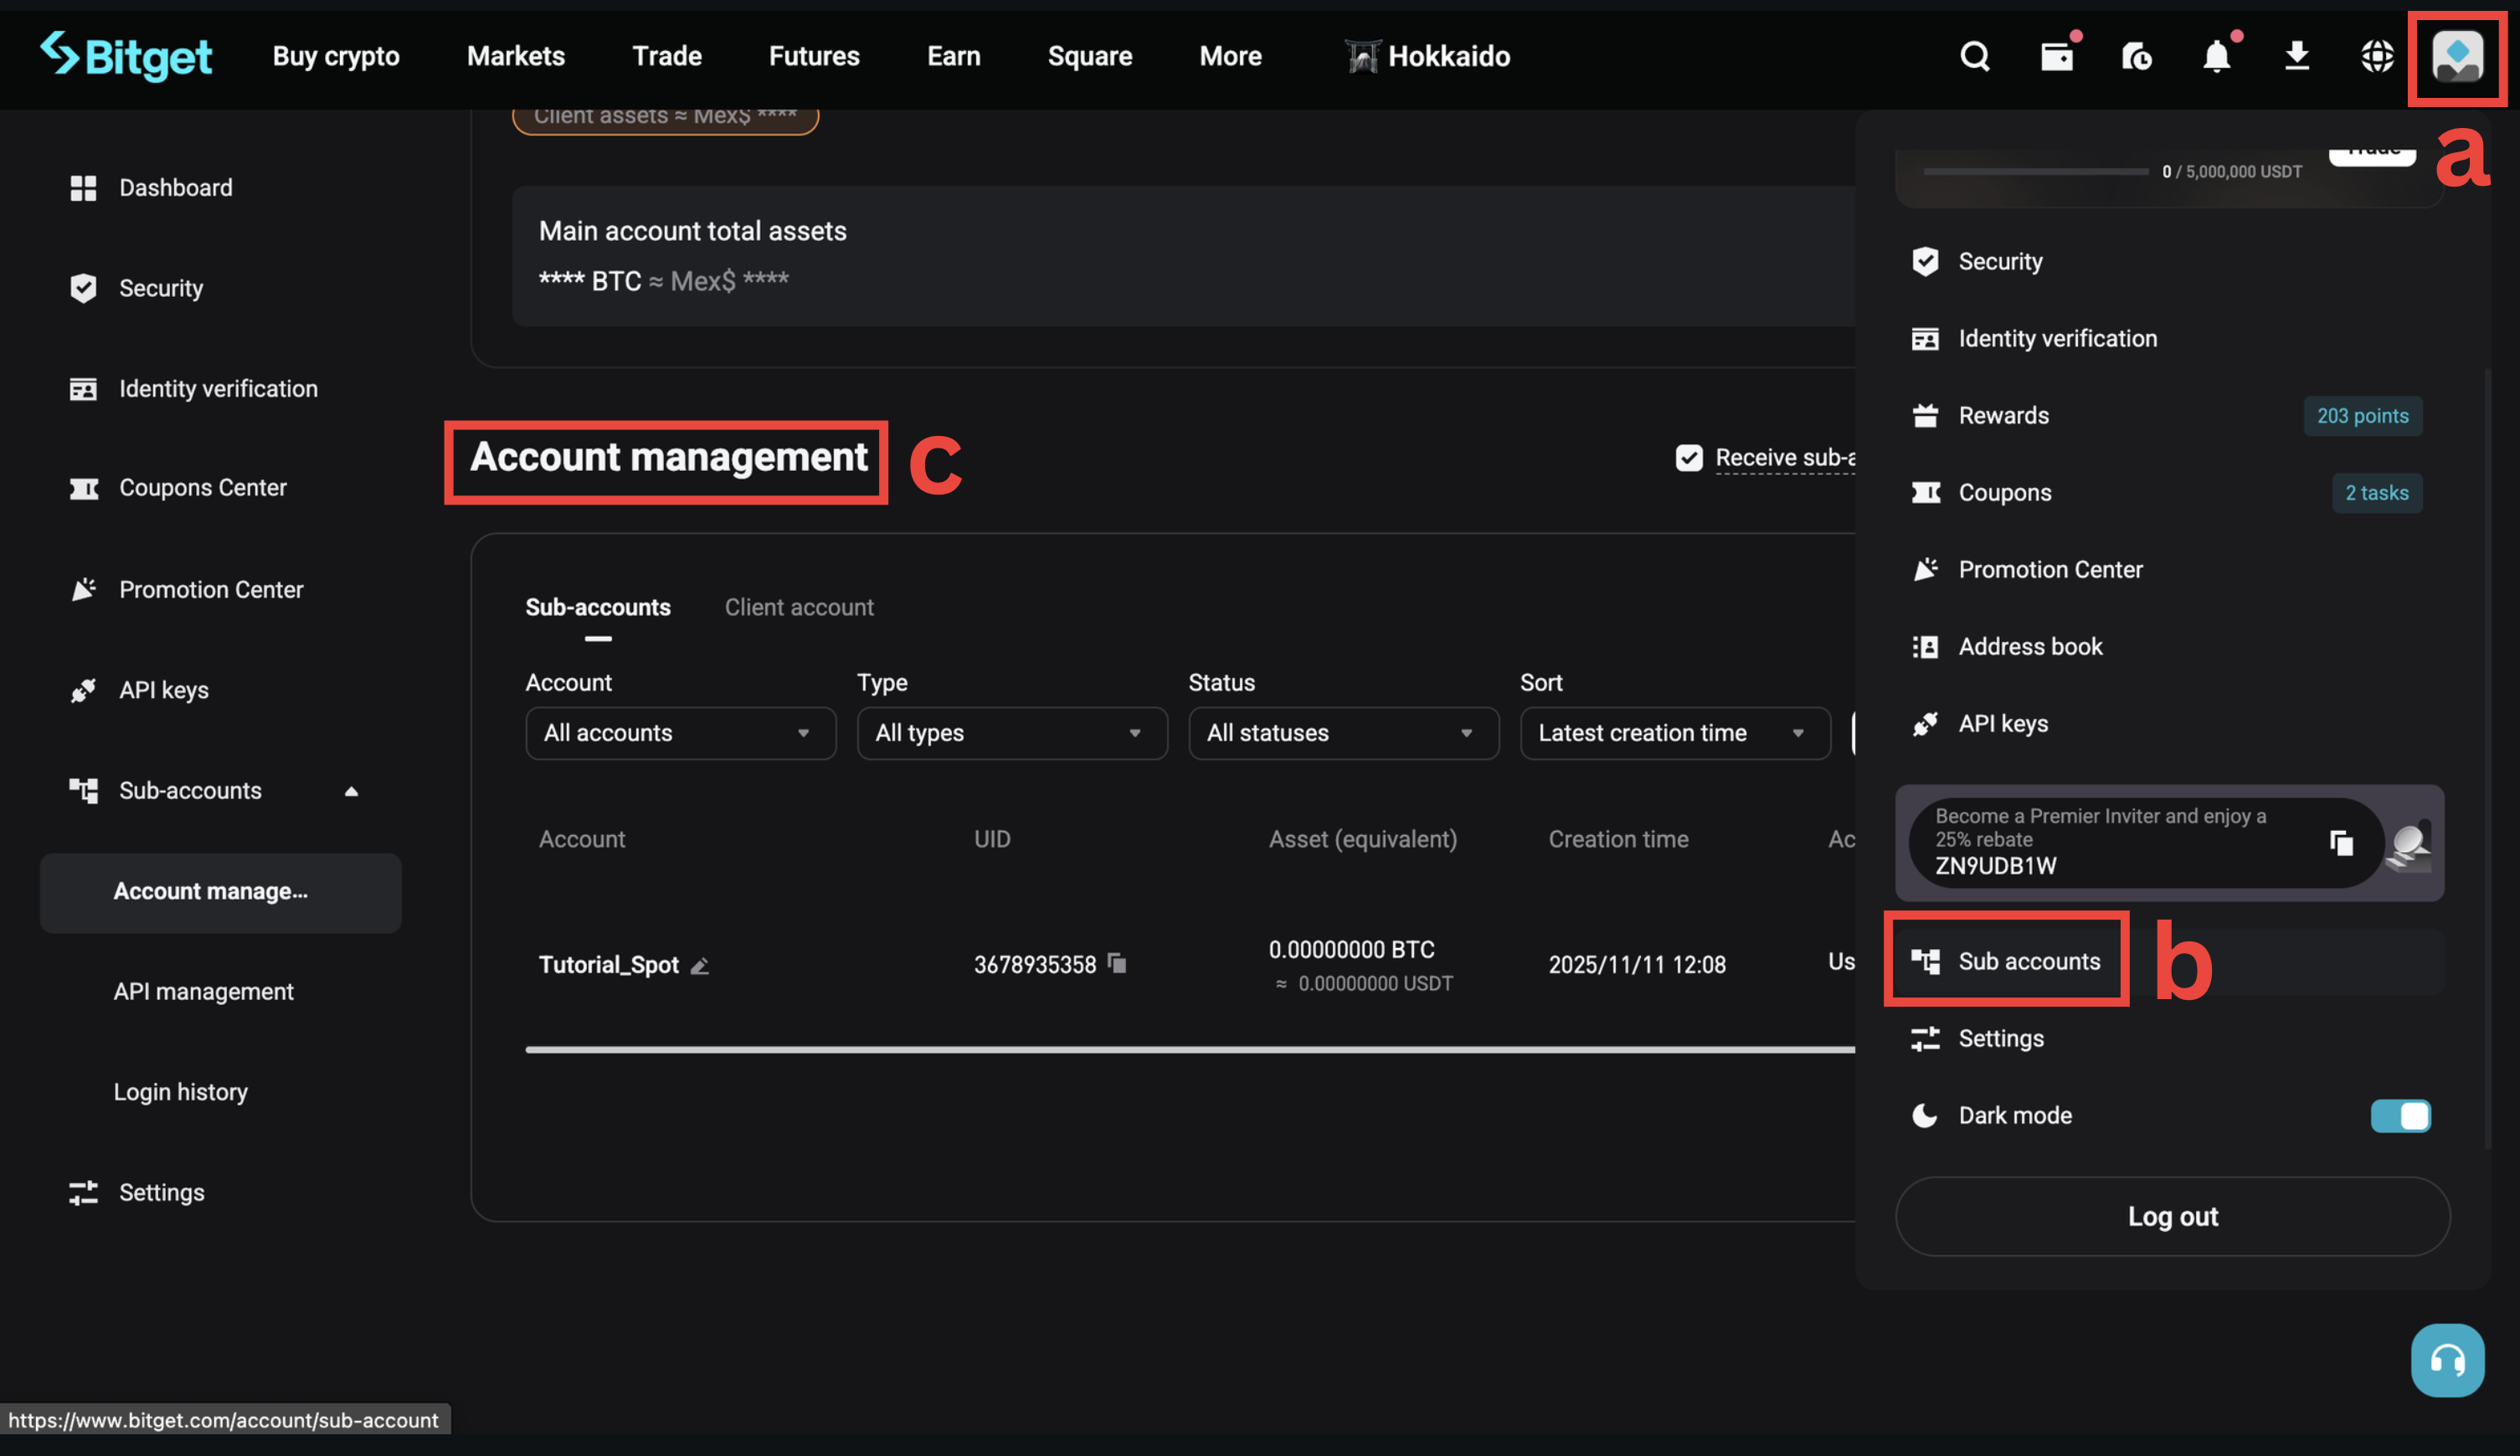Open the Futures menu

(x=814, y=56)
